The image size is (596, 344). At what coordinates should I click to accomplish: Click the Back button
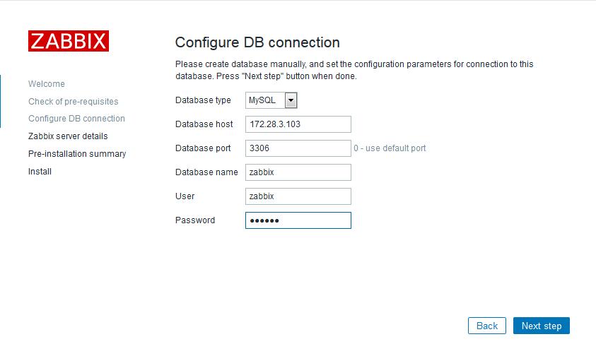coord(487,326)
